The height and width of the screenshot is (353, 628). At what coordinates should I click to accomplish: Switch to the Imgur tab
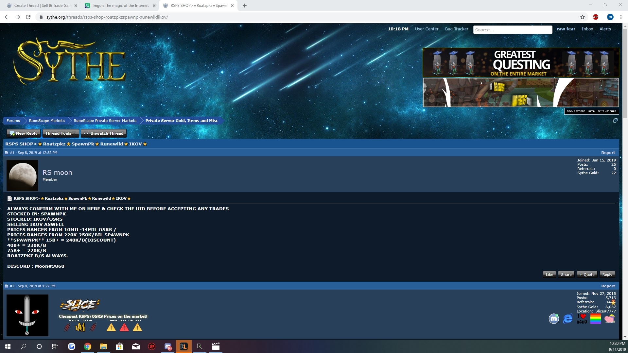(120, 6)
